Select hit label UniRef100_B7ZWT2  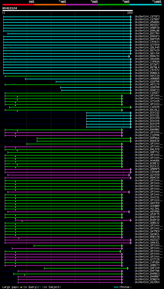pos(147,64)
